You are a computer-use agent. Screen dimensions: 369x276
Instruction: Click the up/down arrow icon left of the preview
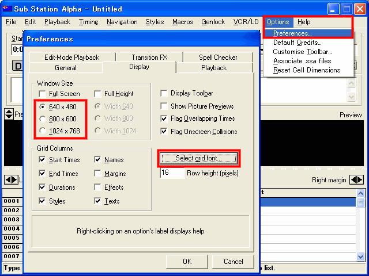click(x=8, y=114)
